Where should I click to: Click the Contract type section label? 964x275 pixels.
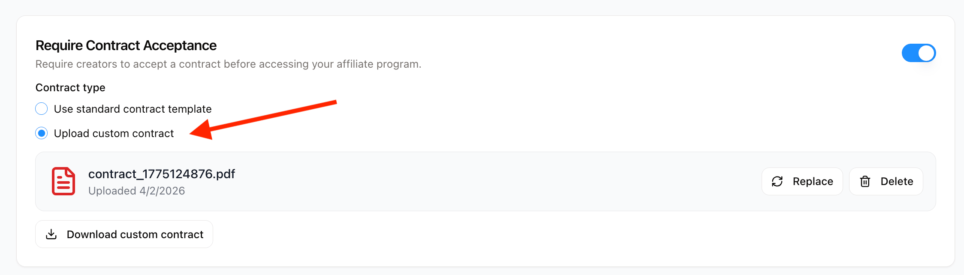coord(70,87)
